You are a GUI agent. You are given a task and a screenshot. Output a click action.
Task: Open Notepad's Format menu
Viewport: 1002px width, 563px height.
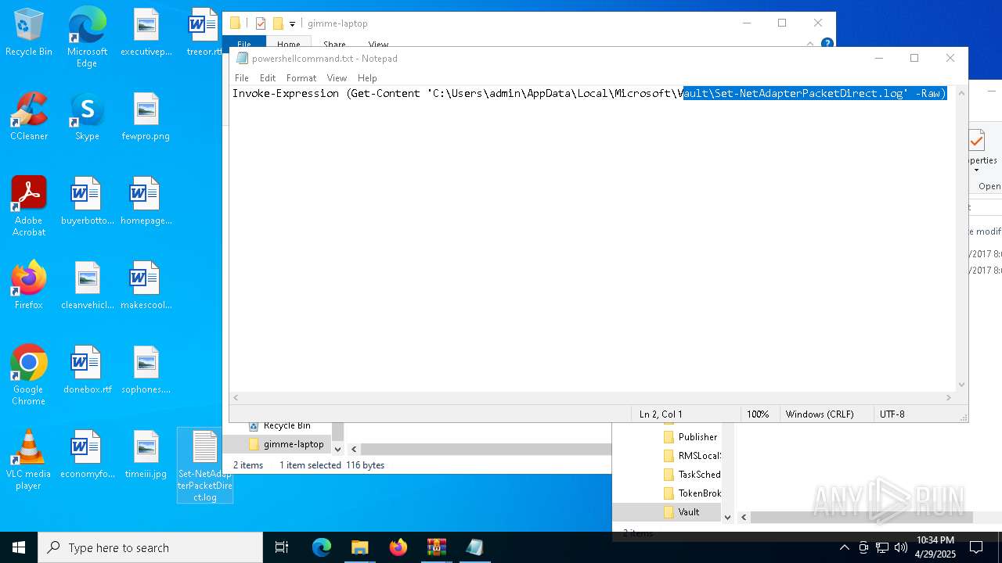[301, 78]
